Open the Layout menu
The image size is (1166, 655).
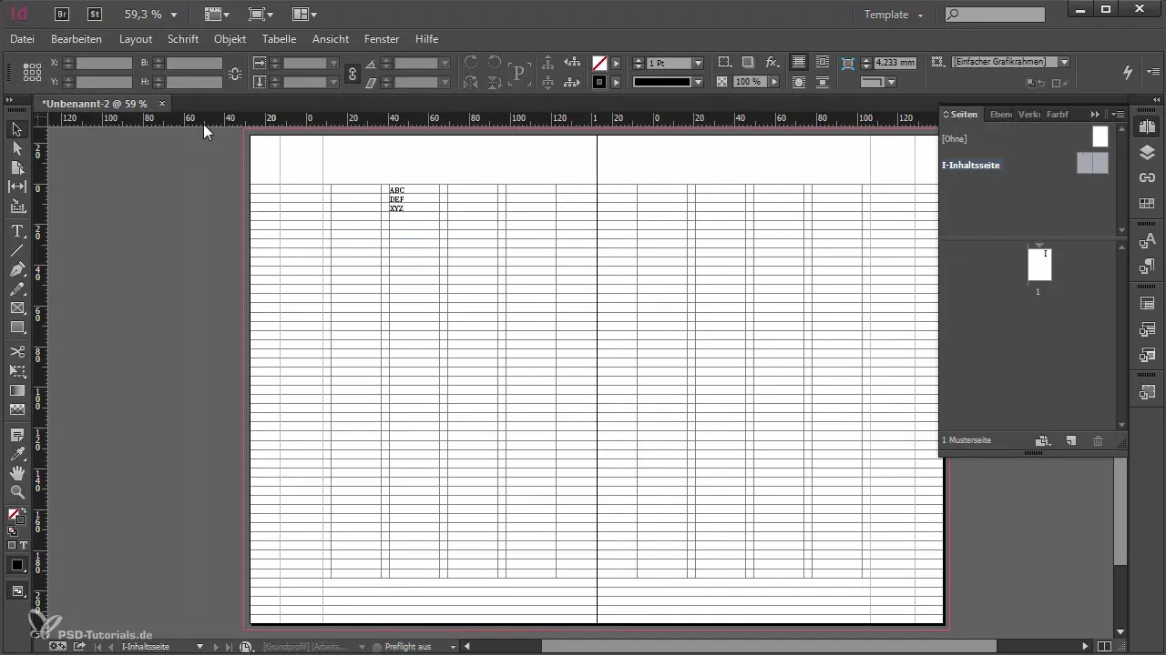[x=136, y=39]
